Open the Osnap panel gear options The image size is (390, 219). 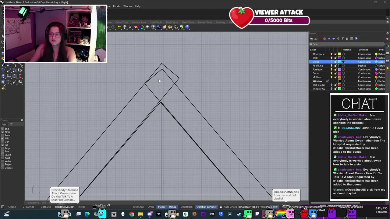[22, 120]
